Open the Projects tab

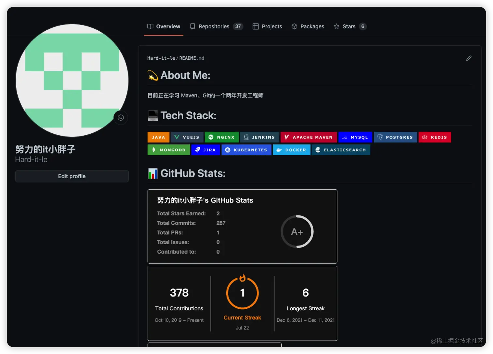(x=267, y=26)
